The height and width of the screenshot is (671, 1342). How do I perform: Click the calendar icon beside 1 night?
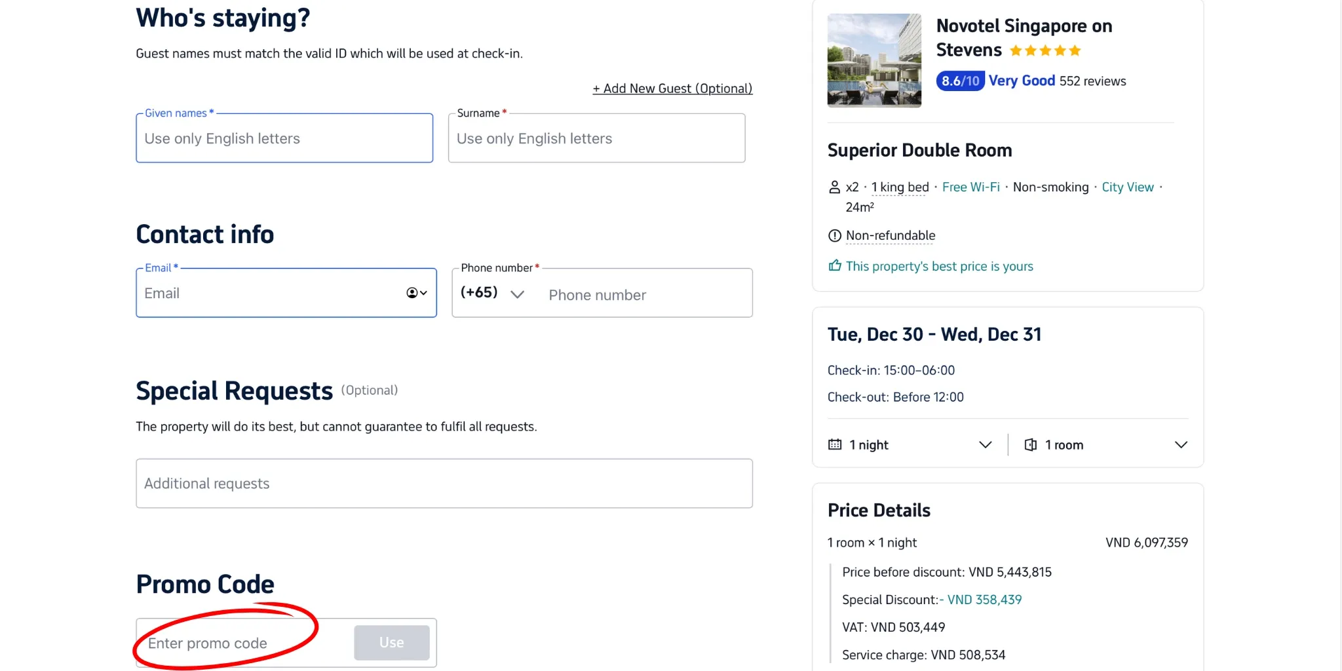834,444
